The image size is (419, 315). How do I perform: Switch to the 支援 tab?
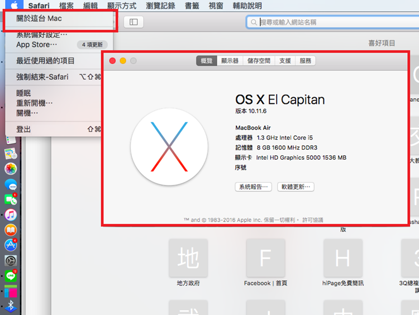[x=285, y=61]
